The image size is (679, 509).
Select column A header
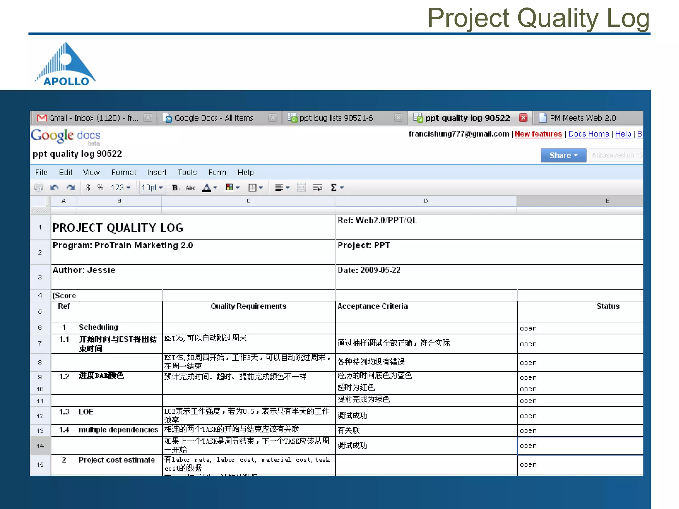[64, 201]
